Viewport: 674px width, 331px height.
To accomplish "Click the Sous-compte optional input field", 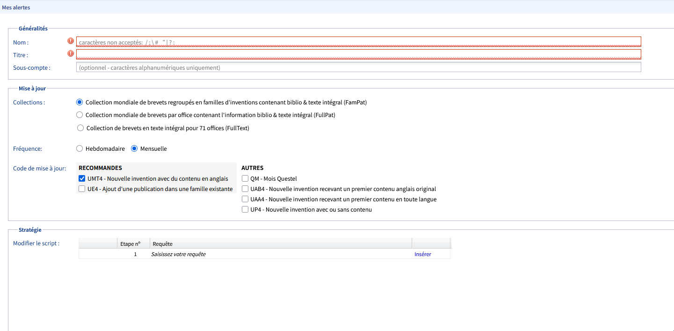I will coord(358,67).
